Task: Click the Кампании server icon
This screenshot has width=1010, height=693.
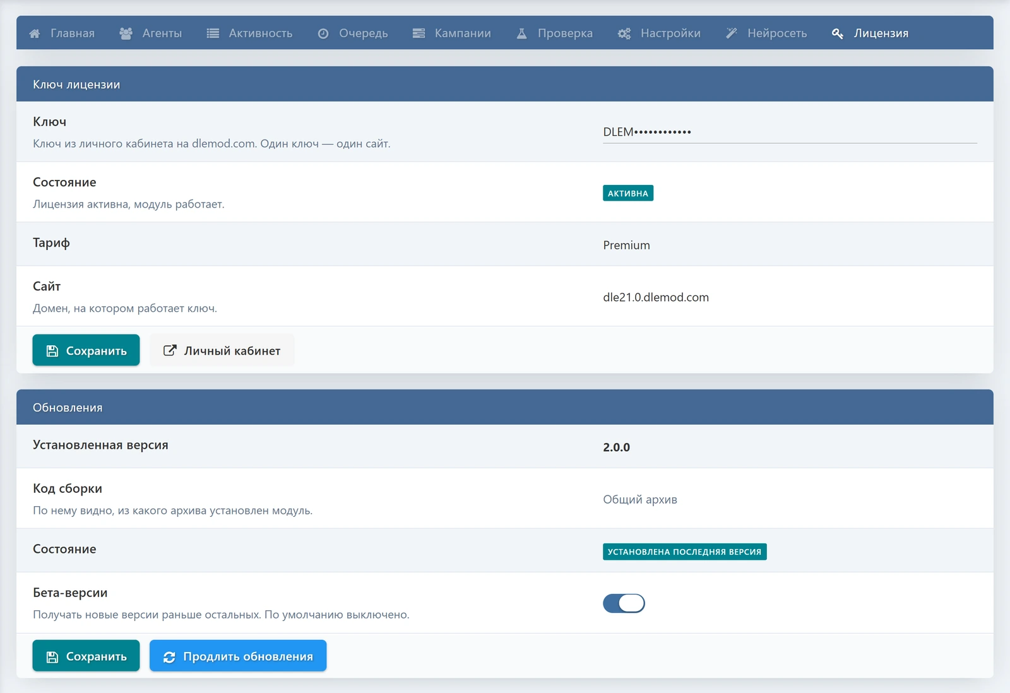Action: tap(419, 33)
